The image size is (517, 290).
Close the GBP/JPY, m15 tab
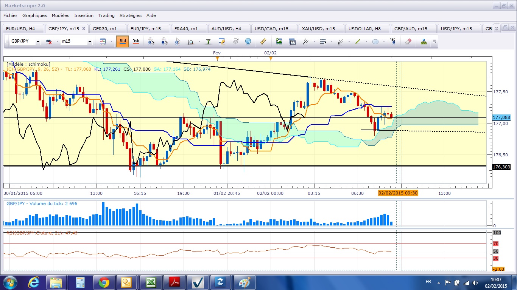pyautogui.click(x=84, y=29)
